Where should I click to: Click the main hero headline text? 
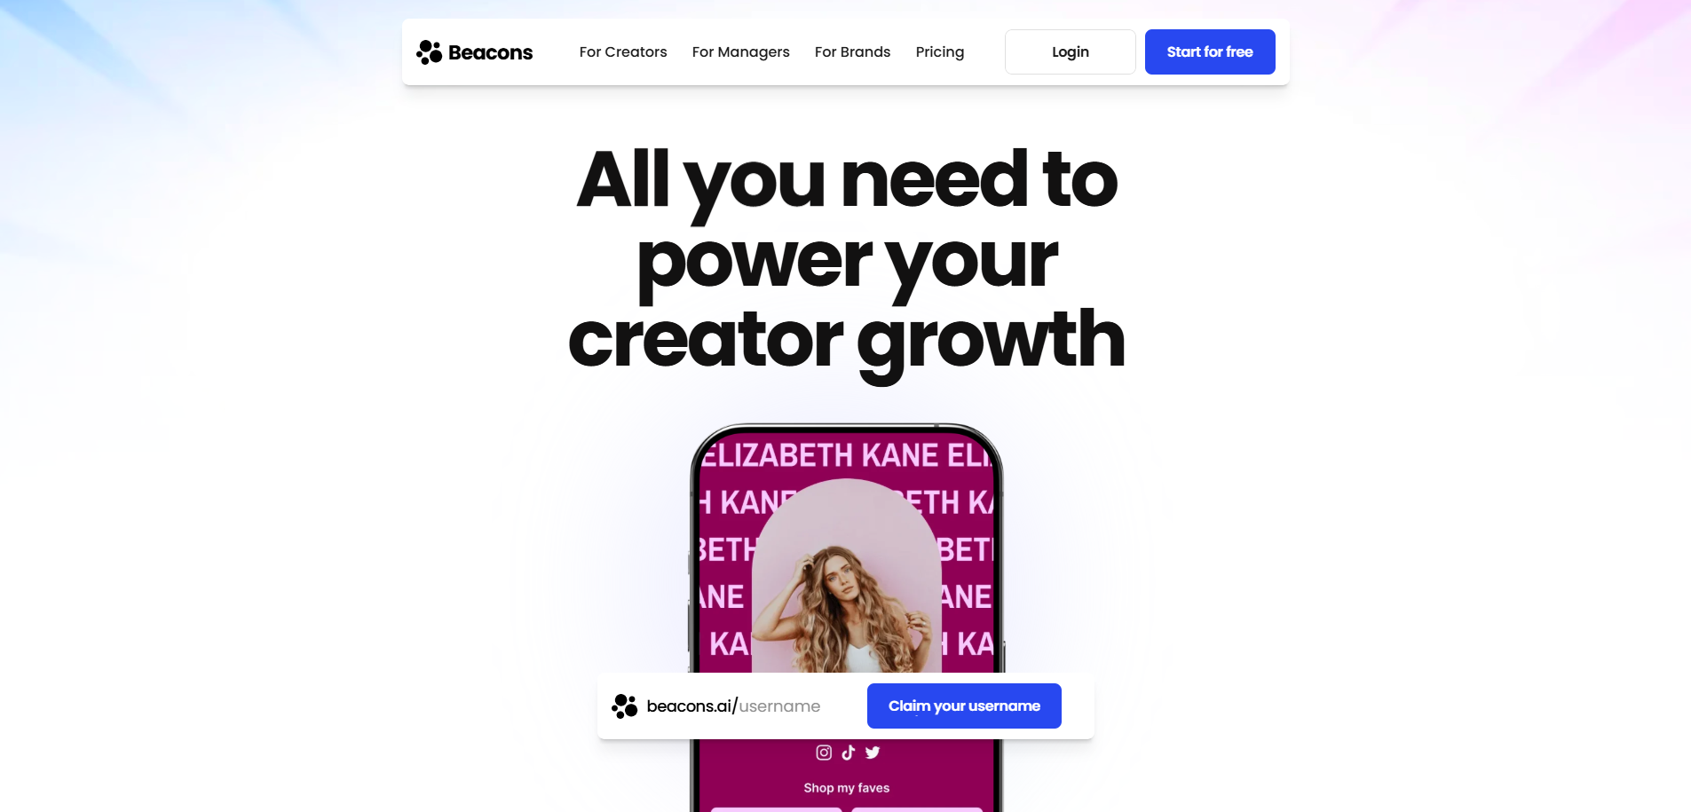tap(847, 259)
